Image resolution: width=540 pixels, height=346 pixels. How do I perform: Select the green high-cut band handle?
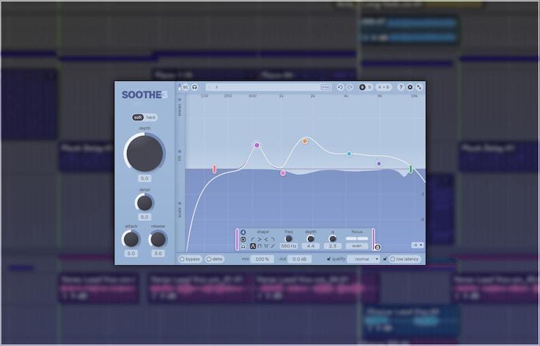pyautogui.click(x=411, y=169)
